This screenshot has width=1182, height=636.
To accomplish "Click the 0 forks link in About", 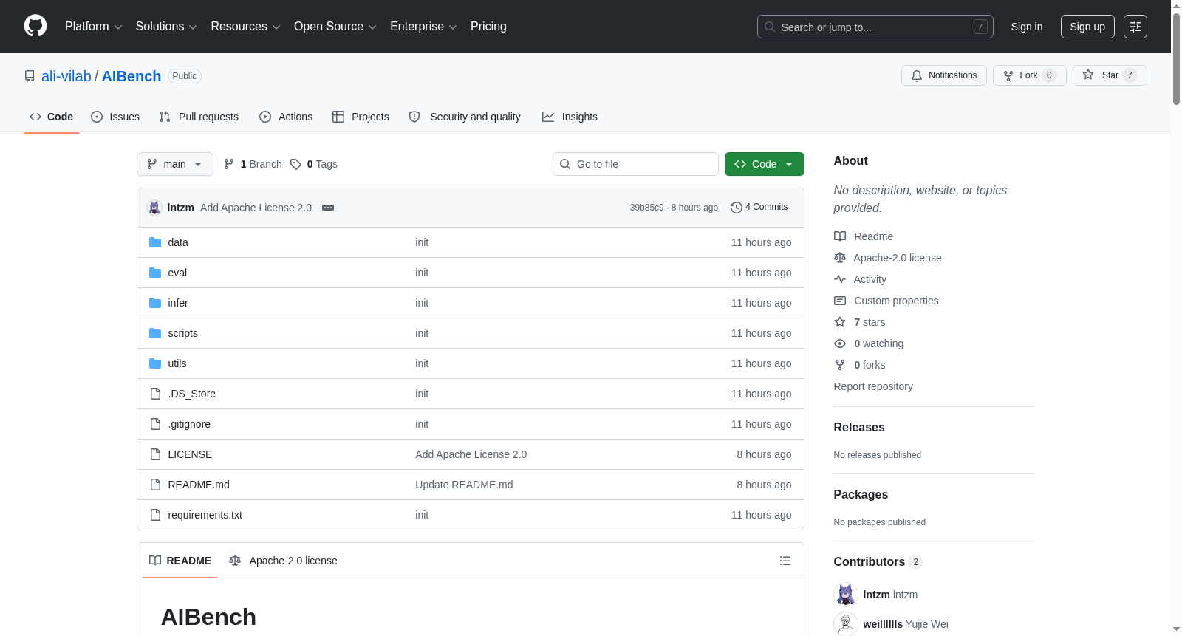I will 870,365.
